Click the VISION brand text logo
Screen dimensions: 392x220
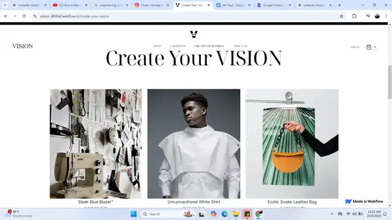pos(23,46)
